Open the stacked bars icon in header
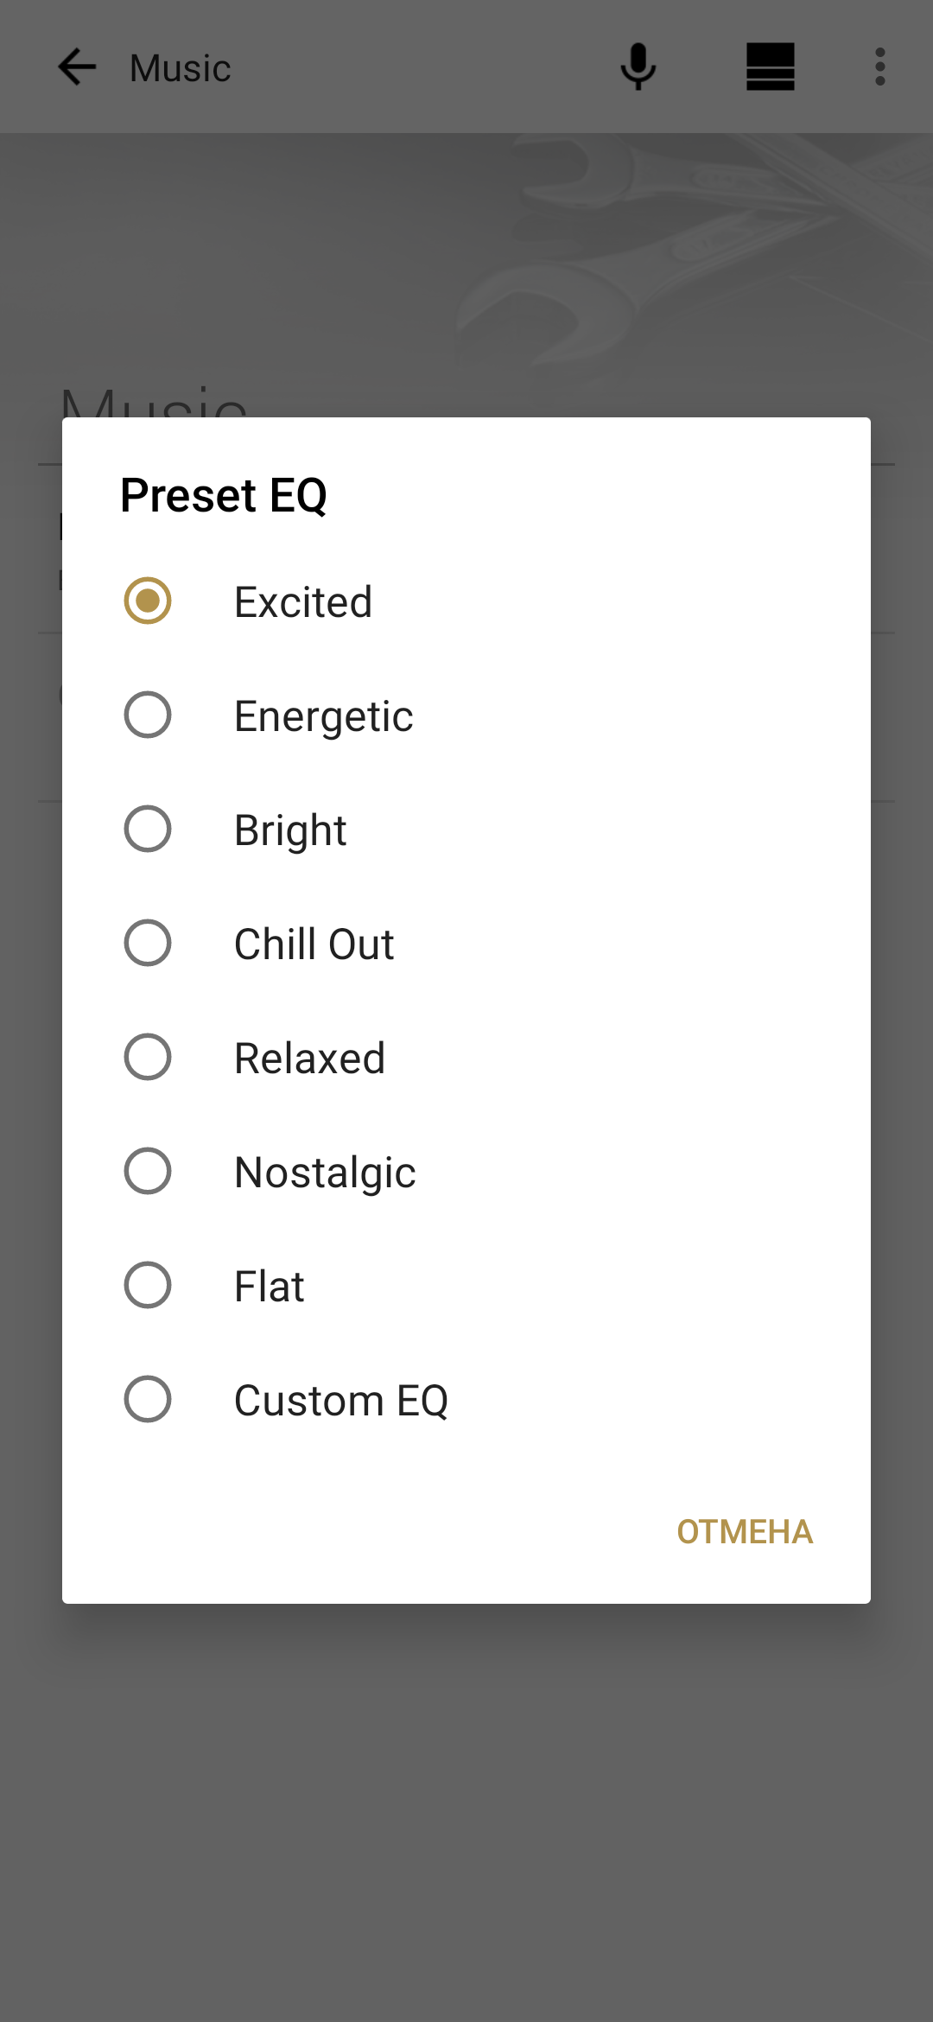Viewport: 933px width, 2022px height. (x=770, y=67)
